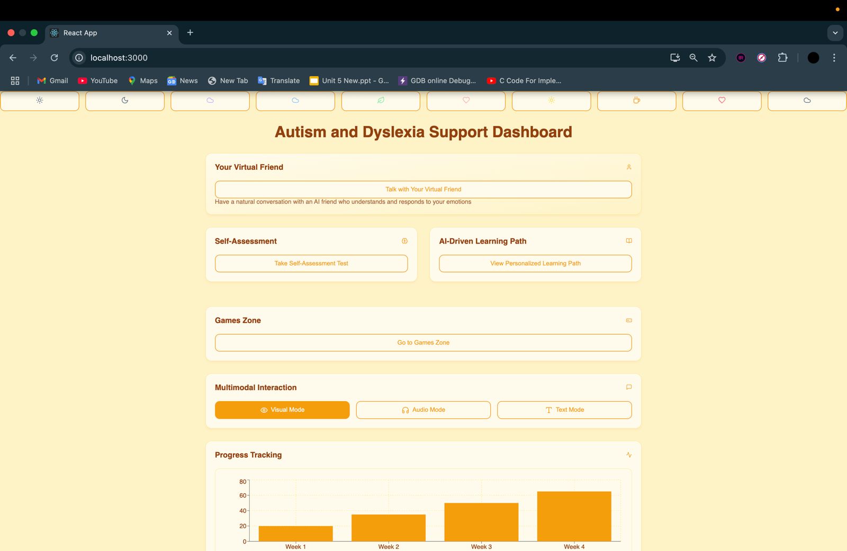
Task: Open the News bookmark
Action: 183,80
